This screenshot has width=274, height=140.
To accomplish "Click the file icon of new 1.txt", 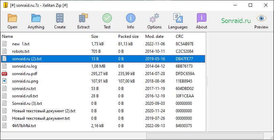I will 4,44.
